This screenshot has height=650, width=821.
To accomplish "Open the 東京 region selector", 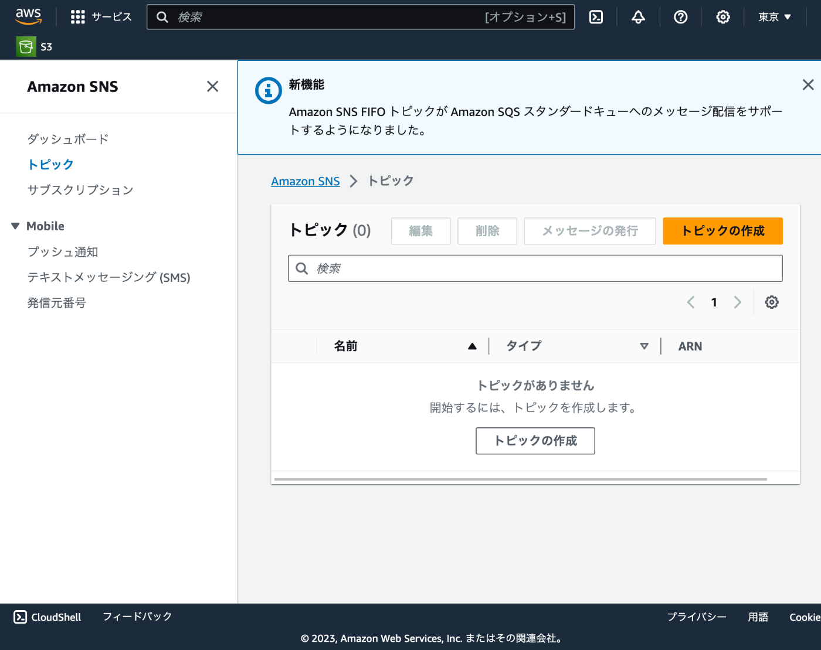I will click(x=775, y=17).
